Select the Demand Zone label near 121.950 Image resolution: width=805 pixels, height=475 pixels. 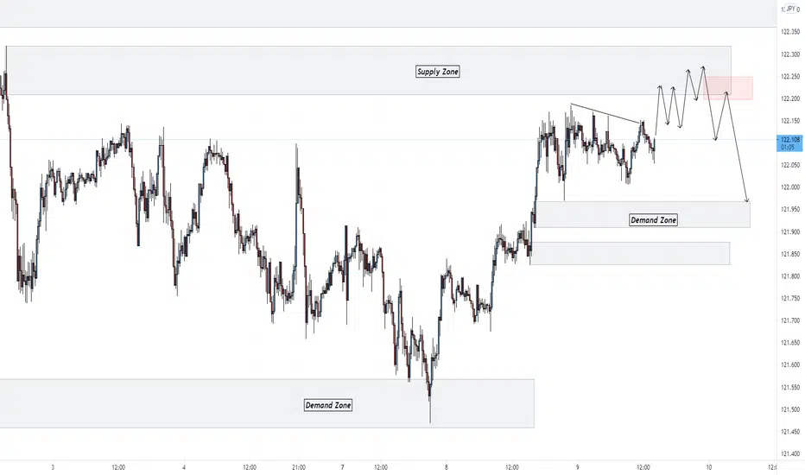[653, 219]
